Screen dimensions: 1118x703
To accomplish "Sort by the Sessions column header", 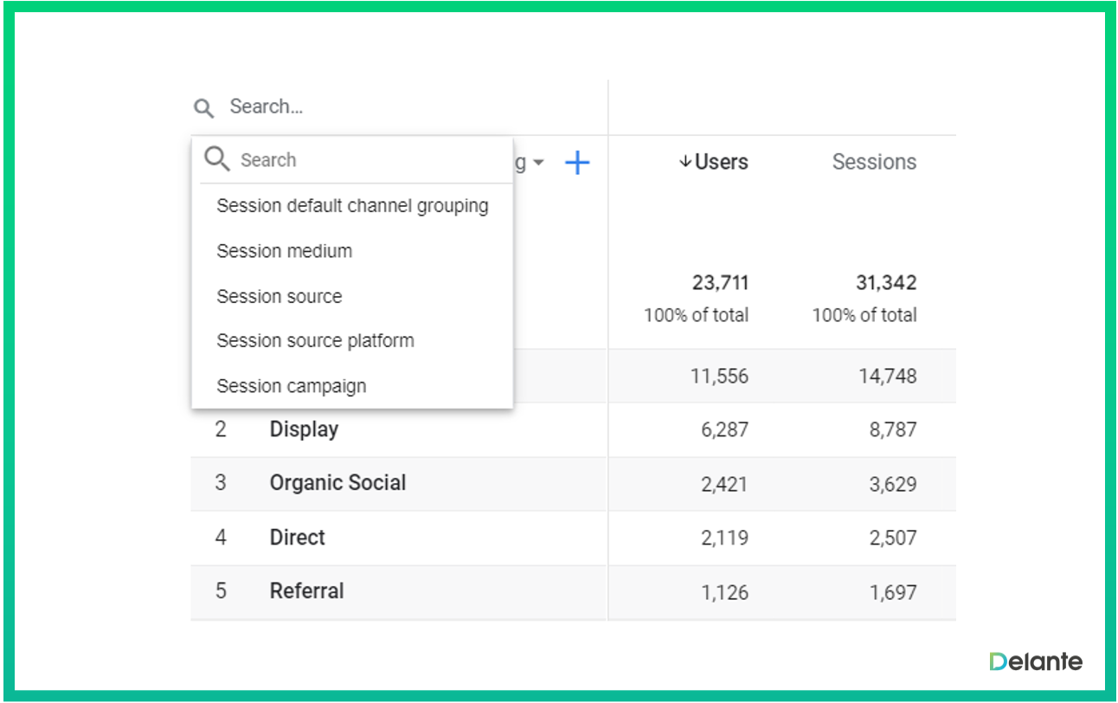I will click(x=874, y=162).
